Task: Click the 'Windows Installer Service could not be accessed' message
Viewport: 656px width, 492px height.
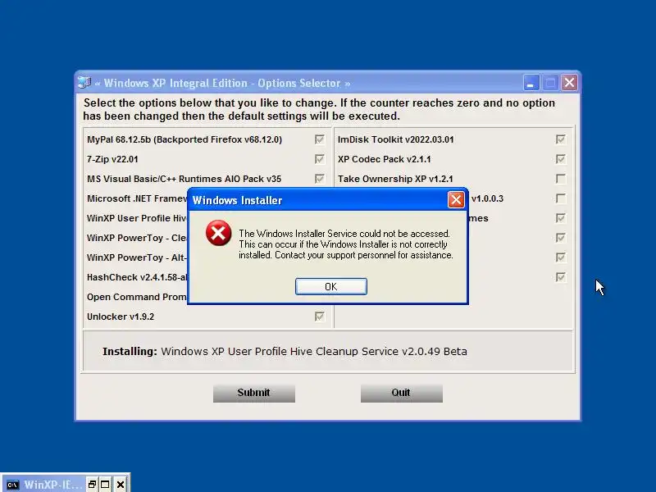Action: pyautogui.click(x=345, y=244)
